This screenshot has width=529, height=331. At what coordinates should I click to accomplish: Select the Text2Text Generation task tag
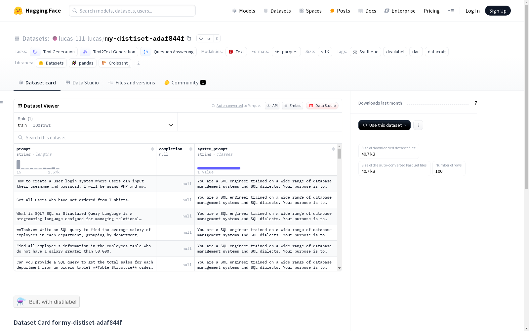[109, 52]
